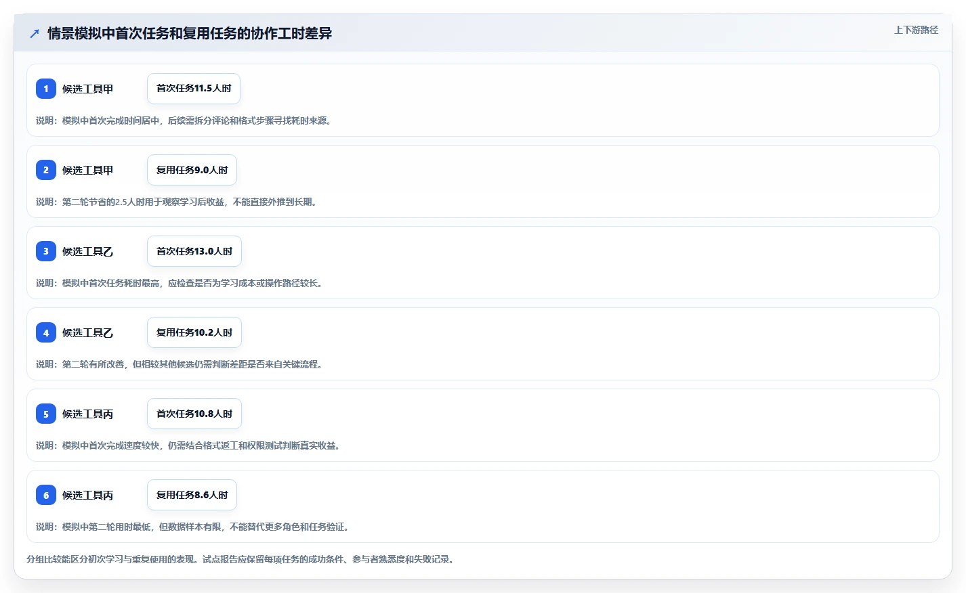
Task: Click the note starting 第二轮节省的2.5人时
Action: pos(177,202)
